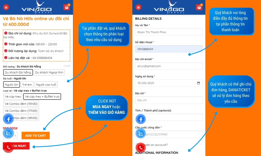Image resolution: width=261 pixels, height=156 pixels.
Task: Click the Địa chỉ email input field
Action: point(169,66)
